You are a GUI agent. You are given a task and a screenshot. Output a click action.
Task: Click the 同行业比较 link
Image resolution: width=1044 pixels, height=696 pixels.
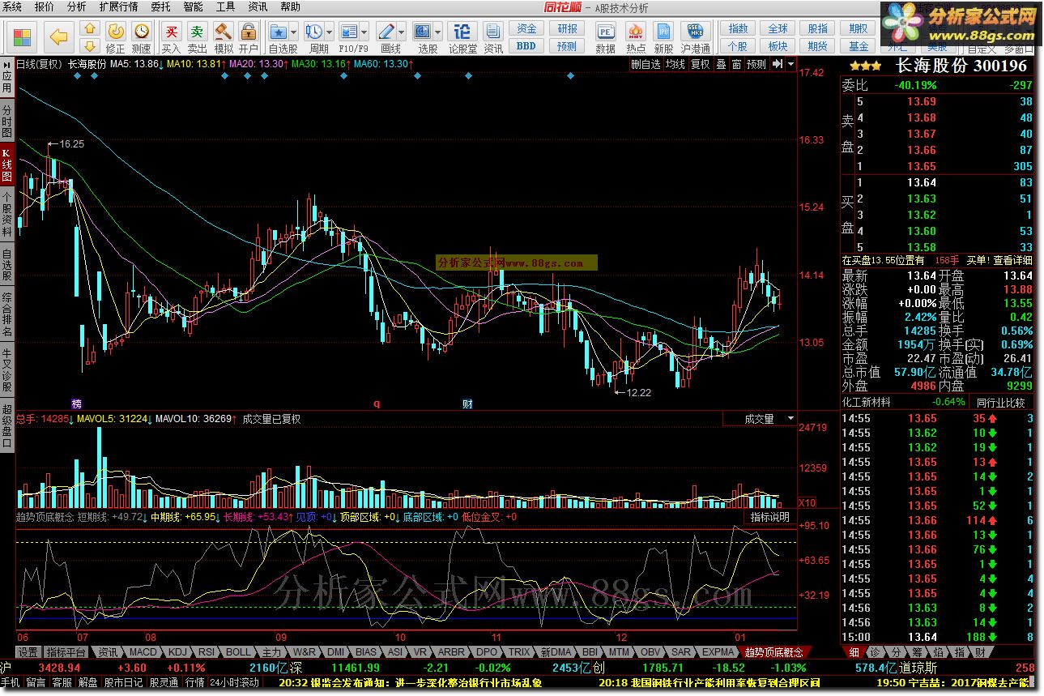(x=1000, y=402)
